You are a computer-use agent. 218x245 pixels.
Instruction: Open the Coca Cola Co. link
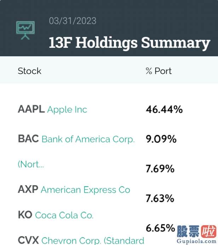64,215
